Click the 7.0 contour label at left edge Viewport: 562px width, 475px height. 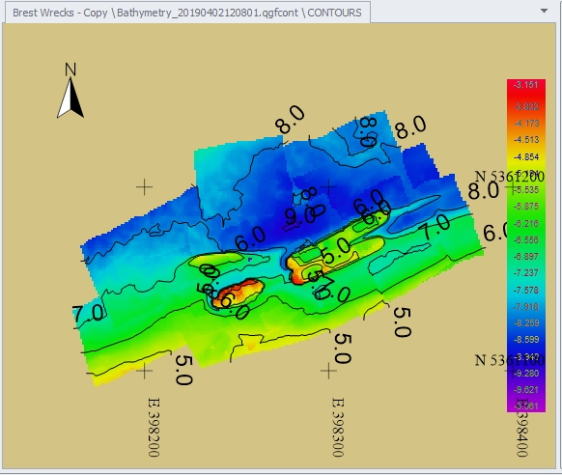(88, 313)
